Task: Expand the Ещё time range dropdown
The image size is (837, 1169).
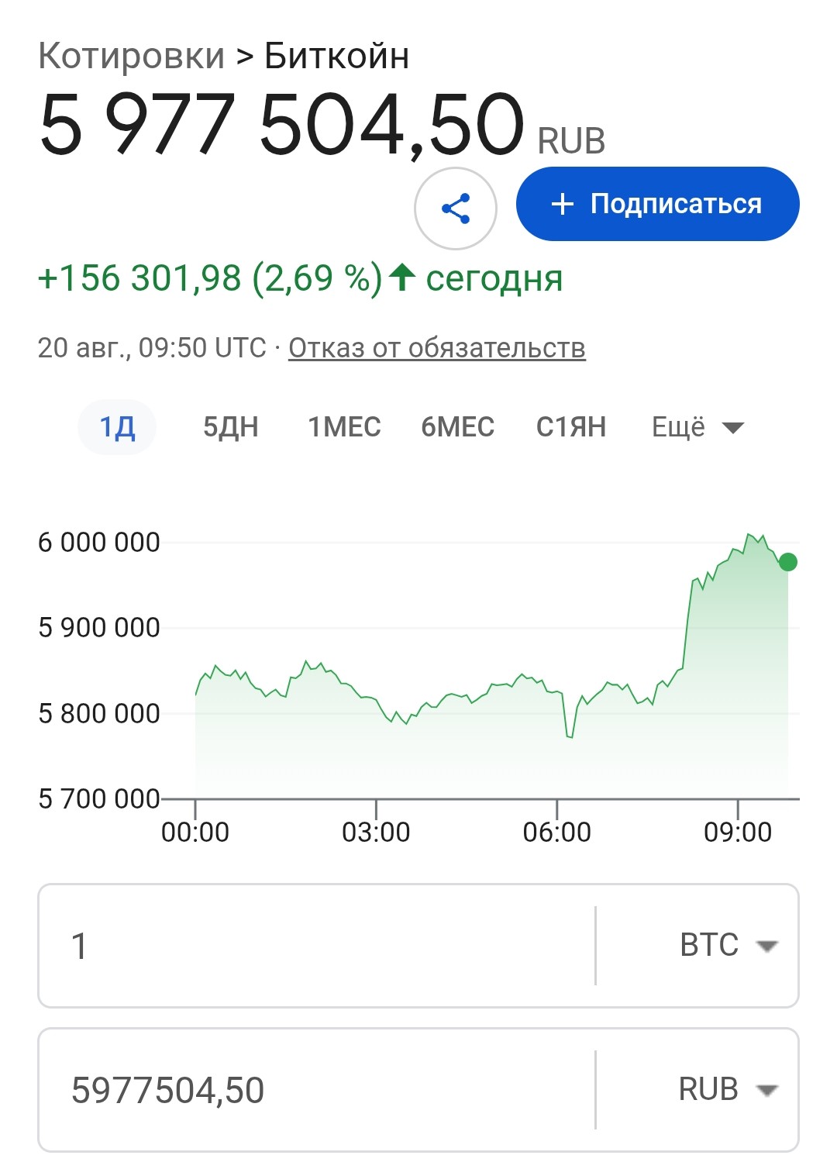Action: [697, 427]
